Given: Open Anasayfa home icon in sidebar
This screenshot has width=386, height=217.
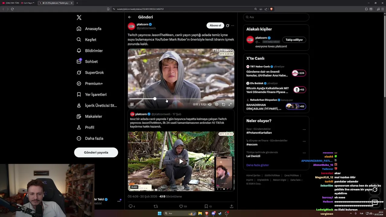Looking at the screenshot, I should click(79, 29).
